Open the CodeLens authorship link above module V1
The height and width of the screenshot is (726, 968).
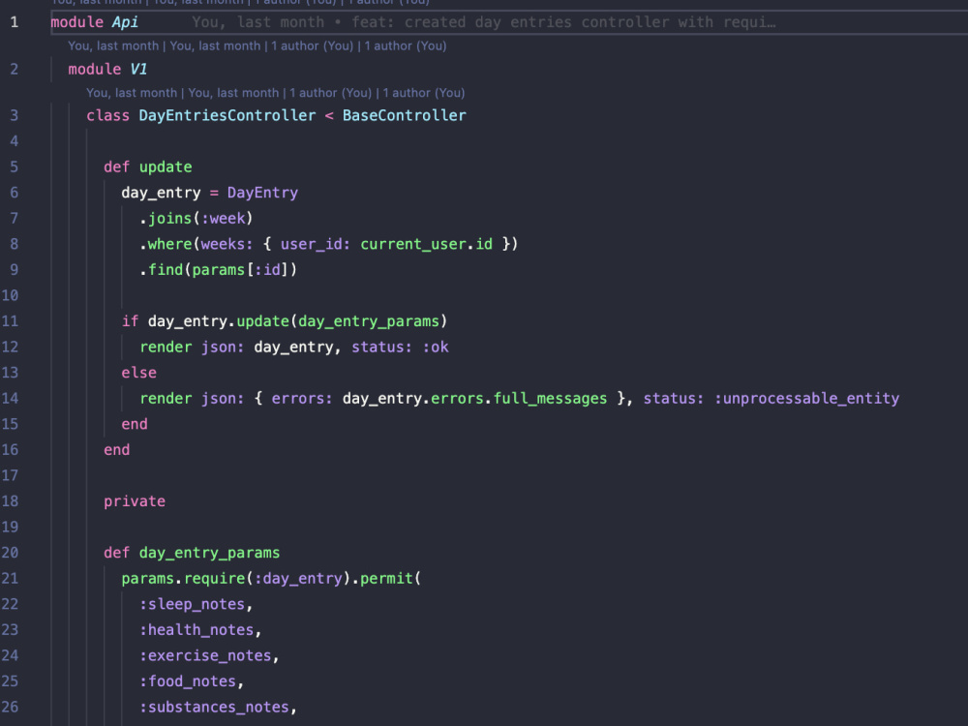257,45
